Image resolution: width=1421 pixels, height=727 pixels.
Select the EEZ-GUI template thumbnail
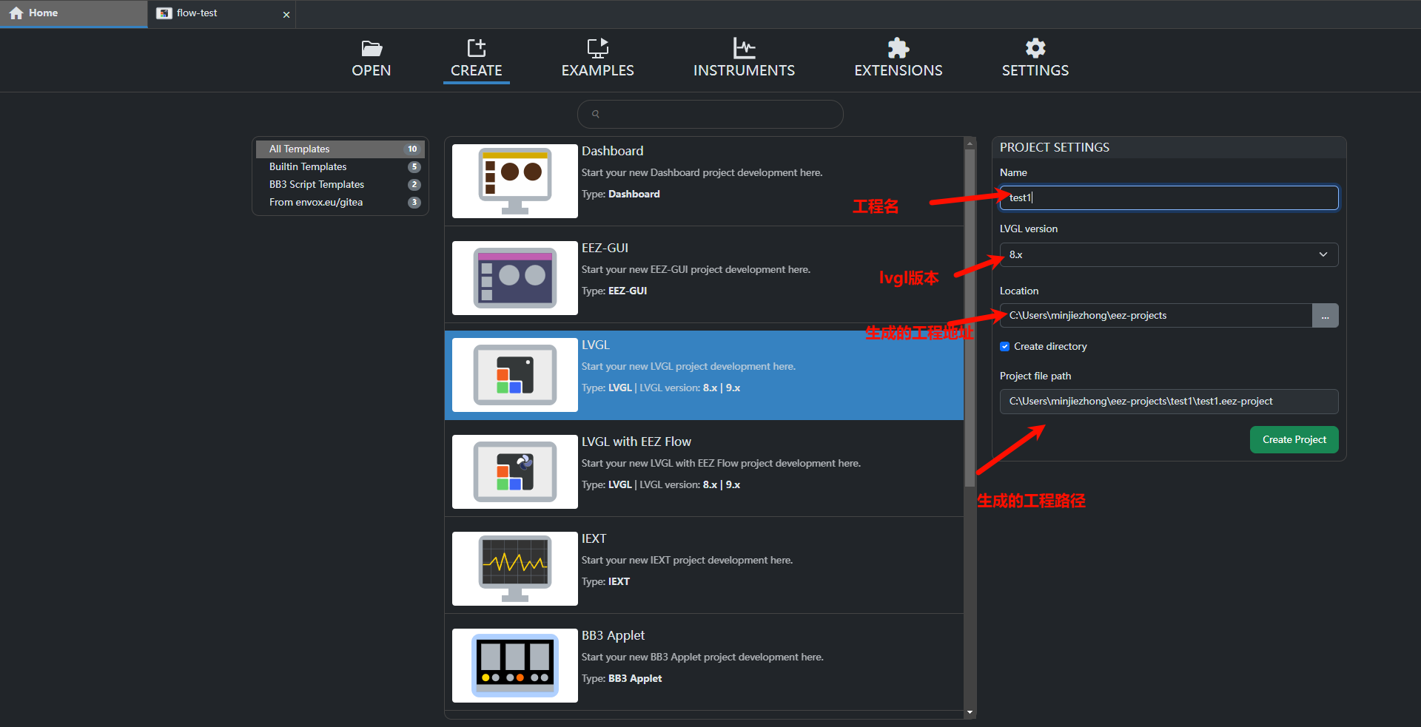click(514, 278)
